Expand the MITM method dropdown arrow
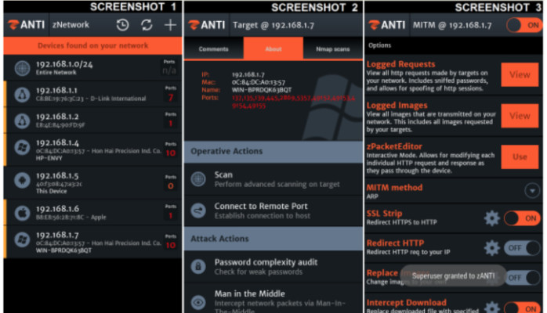Screen dimensions: 547x313 tap(532, 190)
